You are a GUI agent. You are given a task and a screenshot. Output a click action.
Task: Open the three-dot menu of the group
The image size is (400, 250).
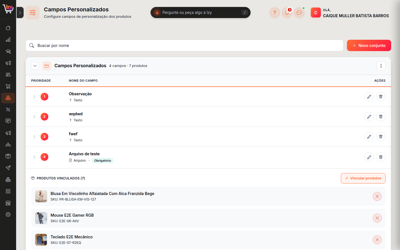tap(381, 66)
